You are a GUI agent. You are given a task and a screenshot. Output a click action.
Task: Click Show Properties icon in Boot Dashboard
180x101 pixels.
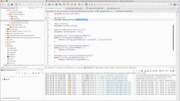pos(33,73)
